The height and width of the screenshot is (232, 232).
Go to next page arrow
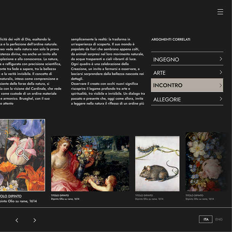(x=35, y=220)
